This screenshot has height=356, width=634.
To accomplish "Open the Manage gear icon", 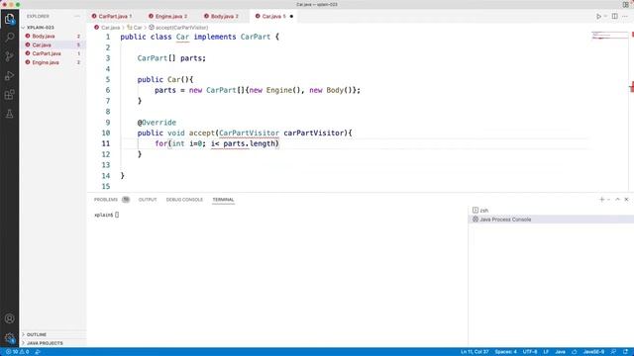I will 9,338.
